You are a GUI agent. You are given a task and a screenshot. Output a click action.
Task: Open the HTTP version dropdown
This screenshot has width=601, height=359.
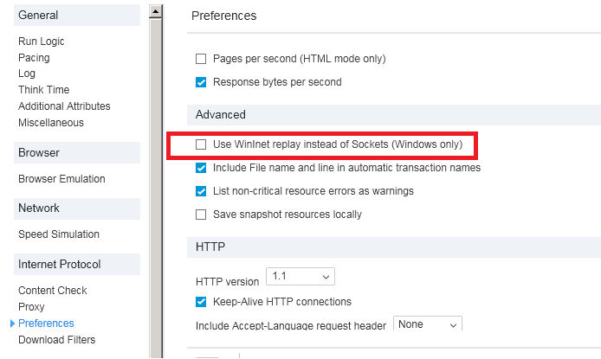pos(300,277)
